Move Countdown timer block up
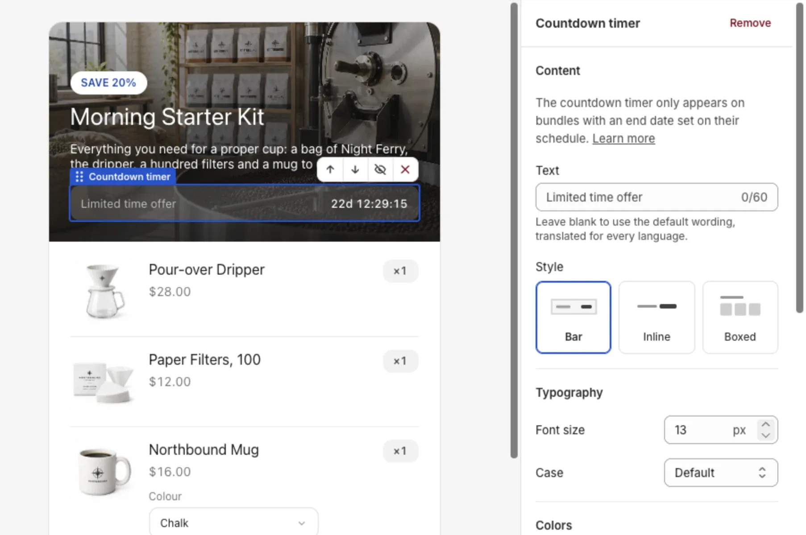The width and height of the screenshot is (806, 535). (x=330, y=169)
